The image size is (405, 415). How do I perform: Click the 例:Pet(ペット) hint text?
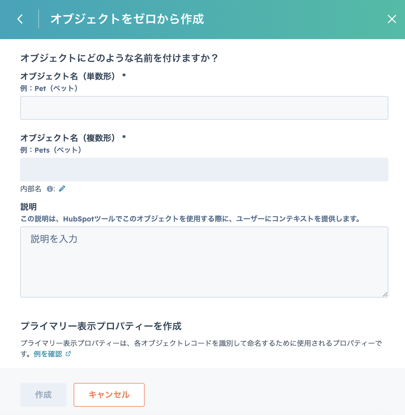coord(49,88)
